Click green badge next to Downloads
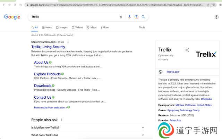This screenshot has height=139, width=222. pyautogui.click(x=53, y=85)
